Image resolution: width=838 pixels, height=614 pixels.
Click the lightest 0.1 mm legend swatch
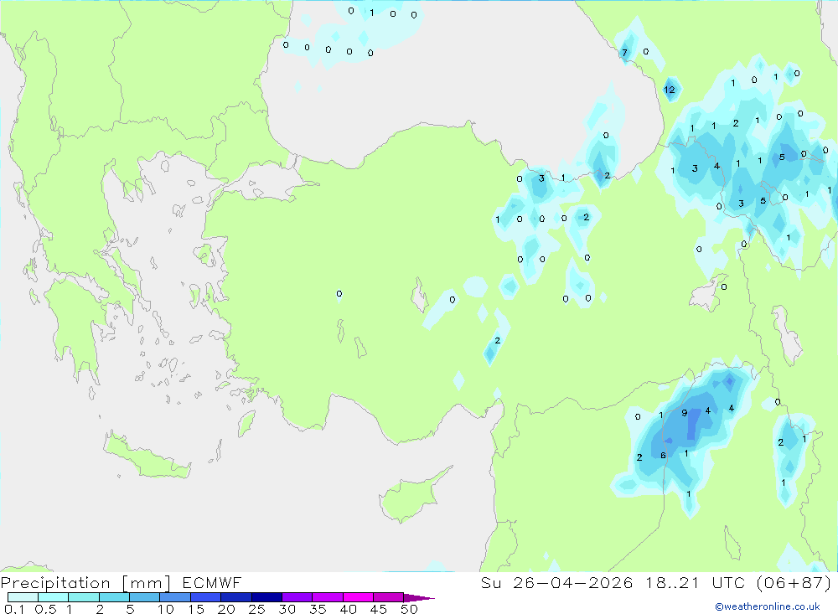(23, 597)
